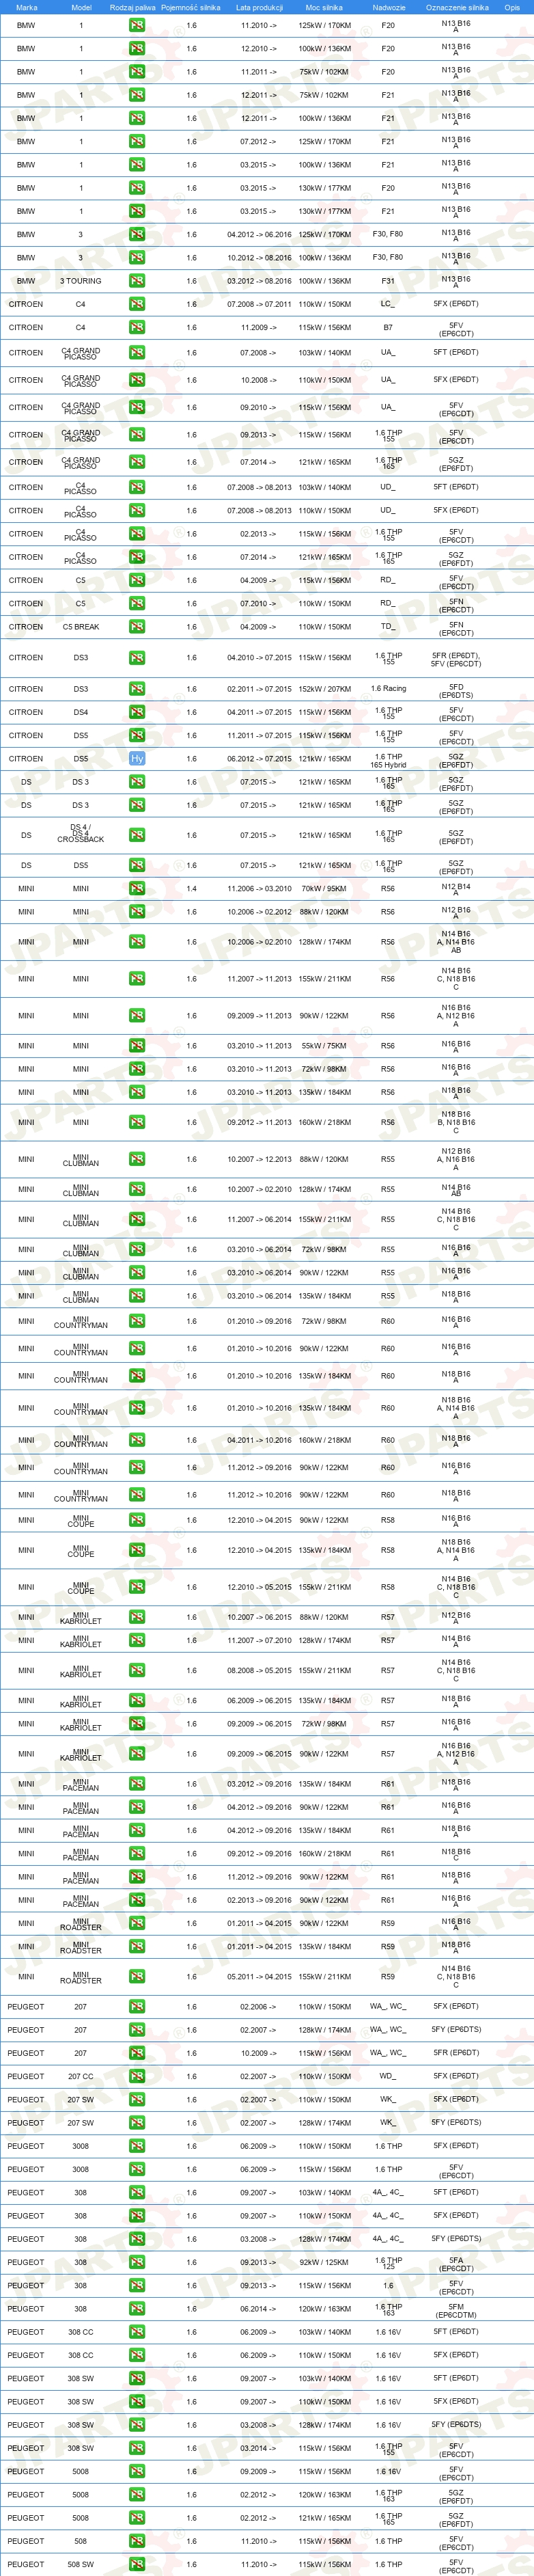This screenshot has width=534, height=2576.
Task: Click the '1.6 Racing' body cell
Action: 389,689
